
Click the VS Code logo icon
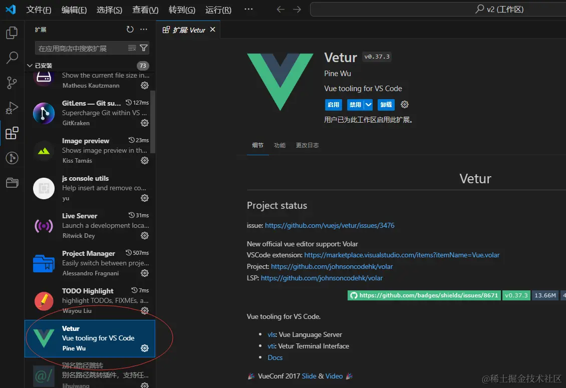click(11, 10)
